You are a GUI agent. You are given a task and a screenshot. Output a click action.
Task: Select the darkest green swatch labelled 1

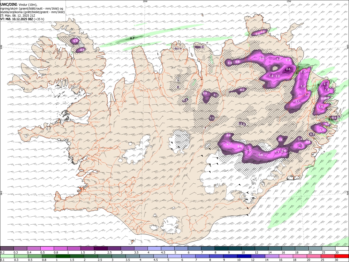(x=63, y=256)
